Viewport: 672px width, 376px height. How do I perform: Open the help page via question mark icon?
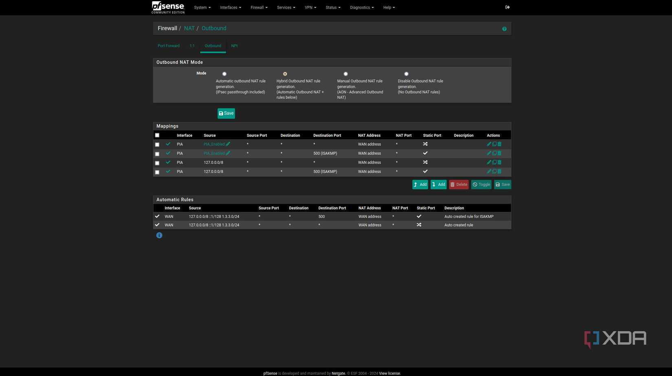tap(504, 29)
